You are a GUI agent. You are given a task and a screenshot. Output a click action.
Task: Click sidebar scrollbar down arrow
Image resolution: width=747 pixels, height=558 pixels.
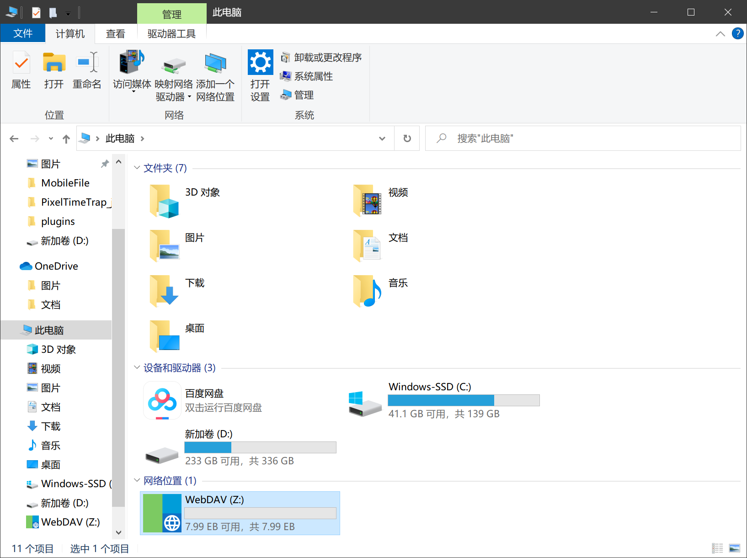click(118, 532)
